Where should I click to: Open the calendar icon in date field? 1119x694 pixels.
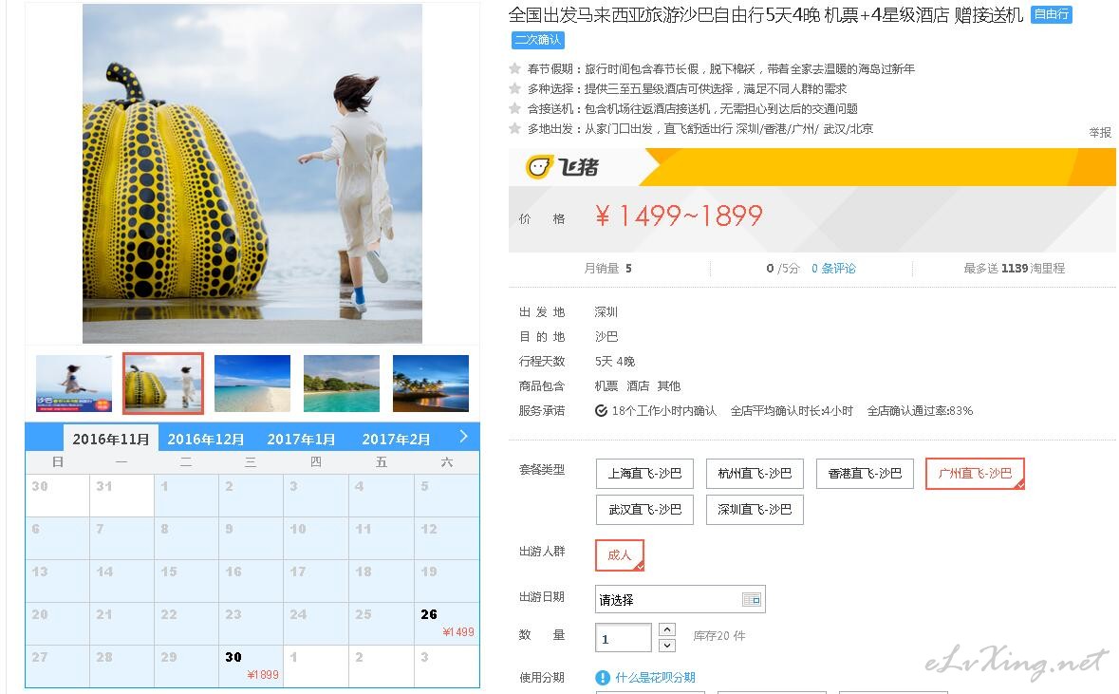pos(752,600)
